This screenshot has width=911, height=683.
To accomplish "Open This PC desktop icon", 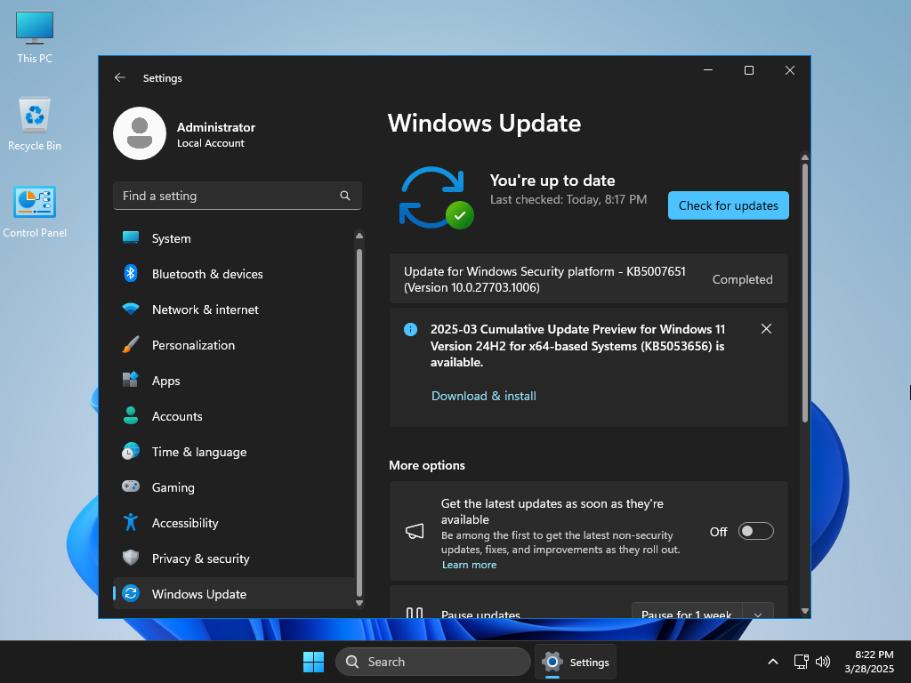I will click(x=35, y=37).
